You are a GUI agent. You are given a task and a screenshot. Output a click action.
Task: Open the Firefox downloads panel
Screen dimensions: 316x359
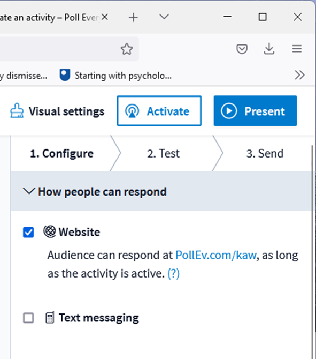click(x=269, y=49)
